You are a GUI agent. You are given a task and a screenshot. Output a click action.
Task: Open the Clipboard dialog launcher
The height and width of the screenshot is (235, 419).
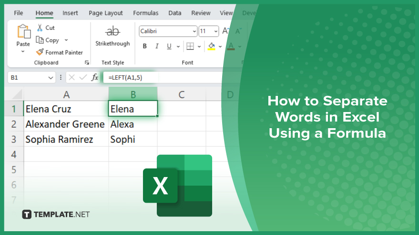[x=87, y=63]
